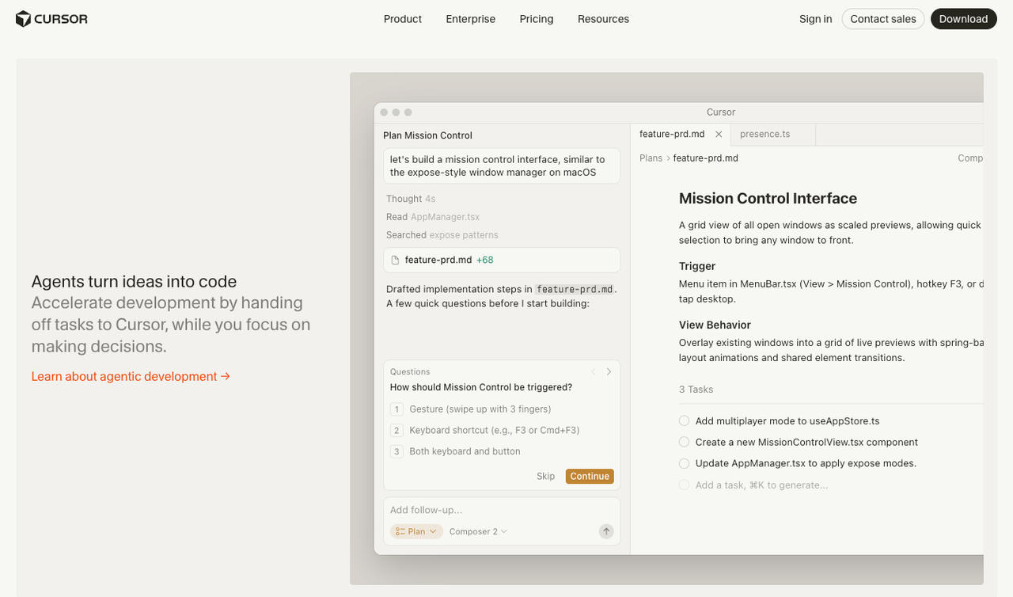
Task: Open the feature-prd.md +68 file chip
Action: 502,260
